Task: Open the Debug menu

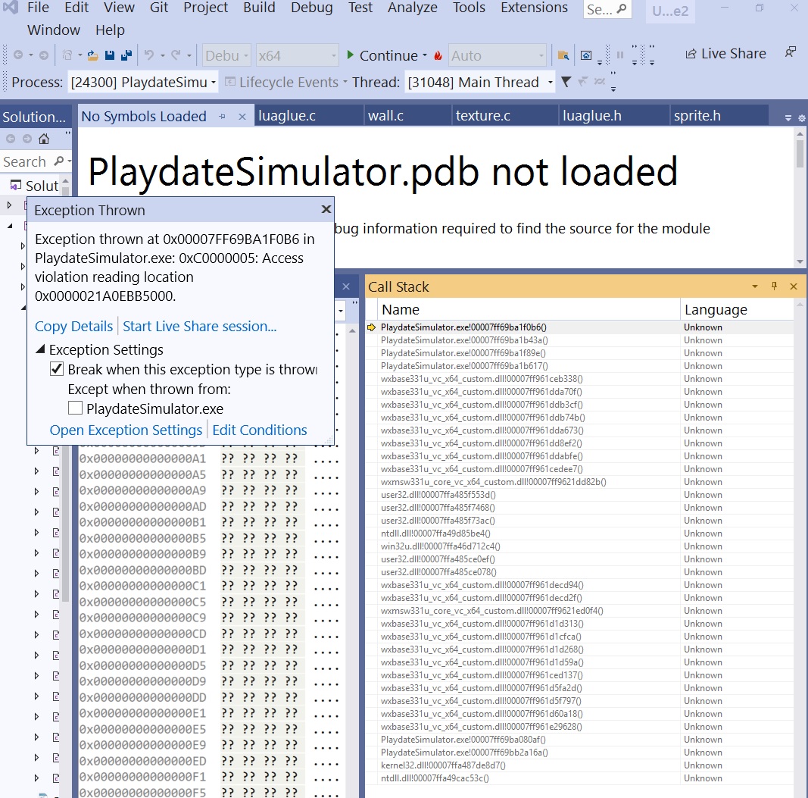Action: 311,8
